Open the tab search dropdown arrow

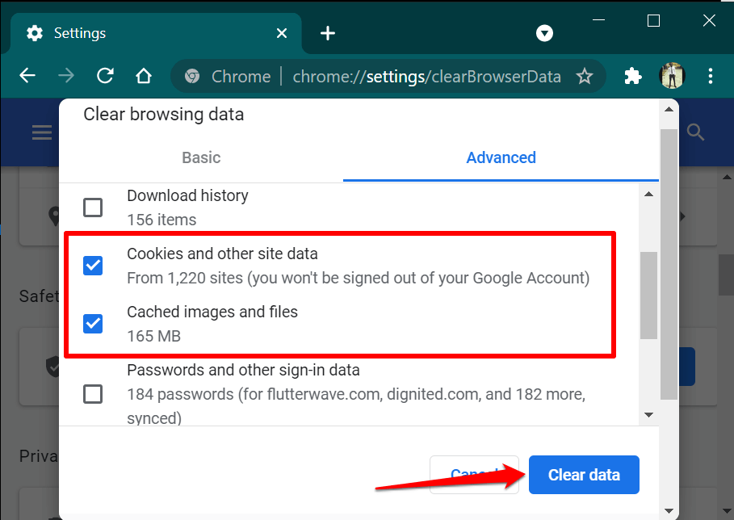(545, 33)
